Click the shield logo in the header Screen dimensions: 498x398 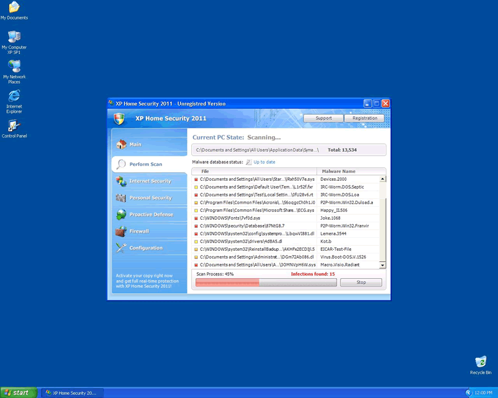pyautogui.click(x=119, y=119)
